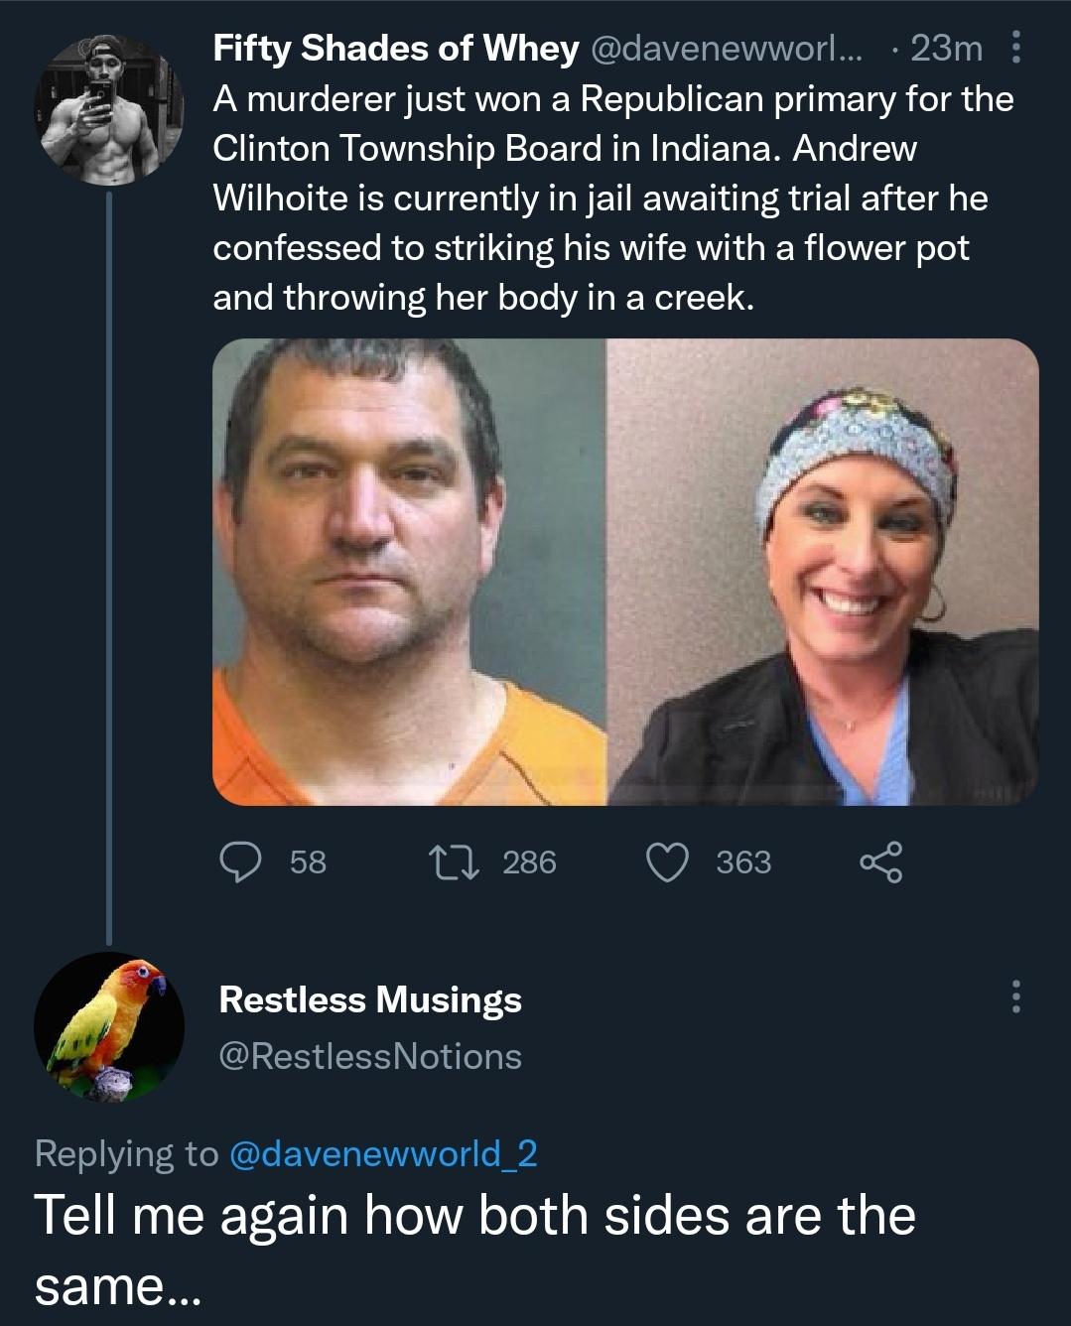The height and width of the screenshot is (1326, 1071).
Task: Open the right photo of smiling woman
Action: click(823, 572)
